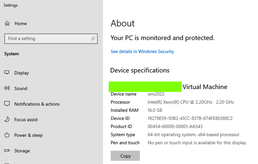Switch to Focus assist settings
Viewport: 258px width, 164px height.
(26, 120)
